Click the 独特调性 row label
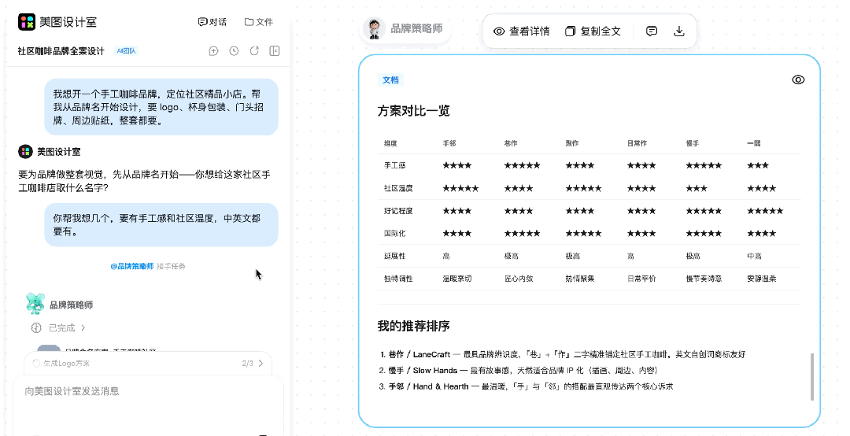Image resolution: width=850 pixels, height=436 pixels. (x=398, y=279)
